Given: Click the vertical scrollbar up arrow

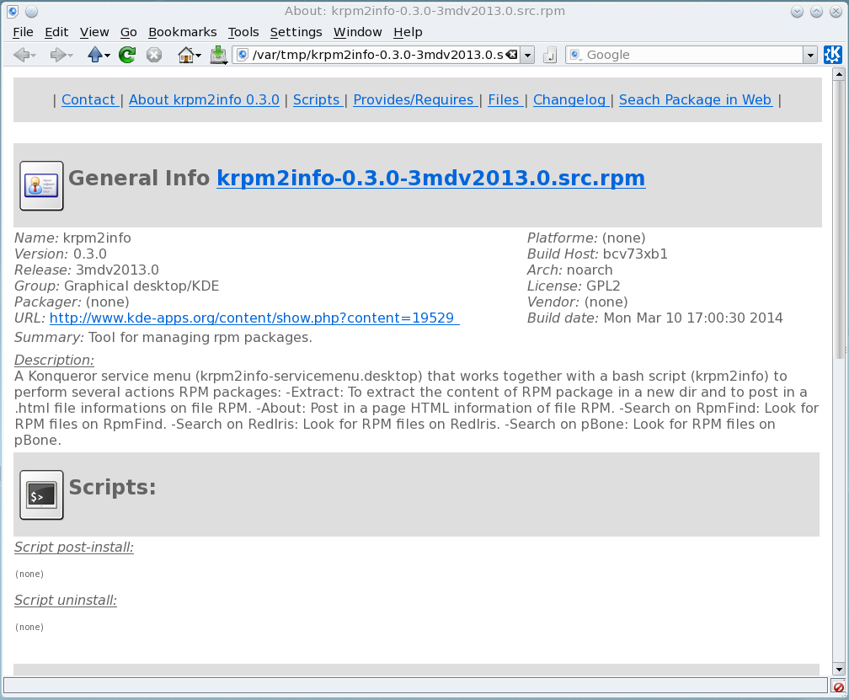Looking at the screenshot, I should pyautogui.click(x=839, y=73).
